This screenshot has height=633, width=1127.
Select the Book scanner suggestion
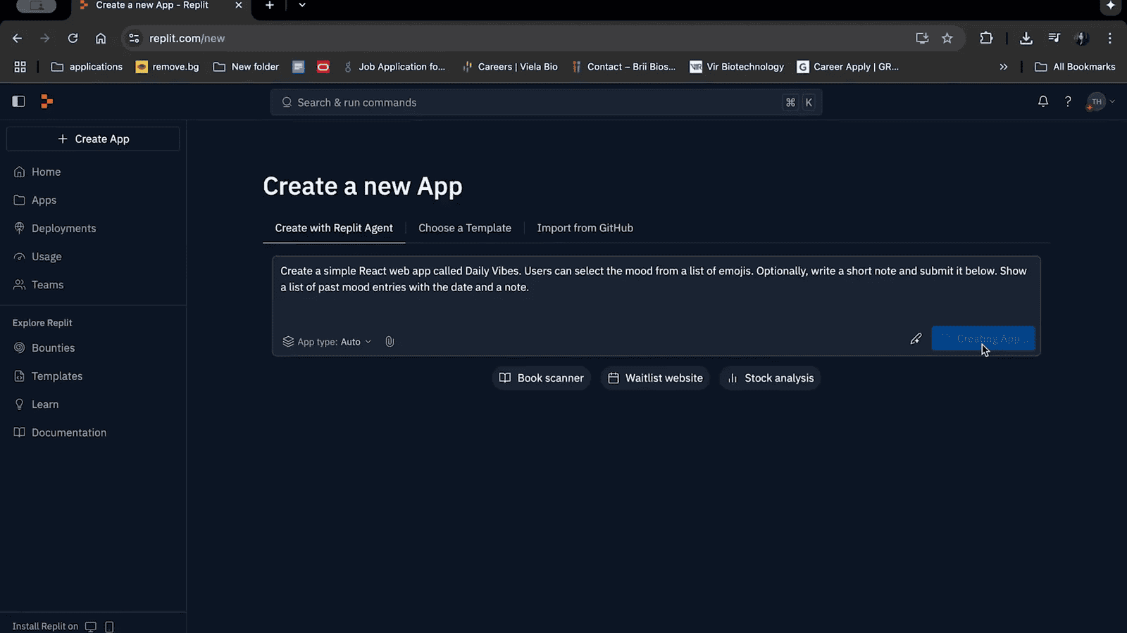click(x=541, y=378)
